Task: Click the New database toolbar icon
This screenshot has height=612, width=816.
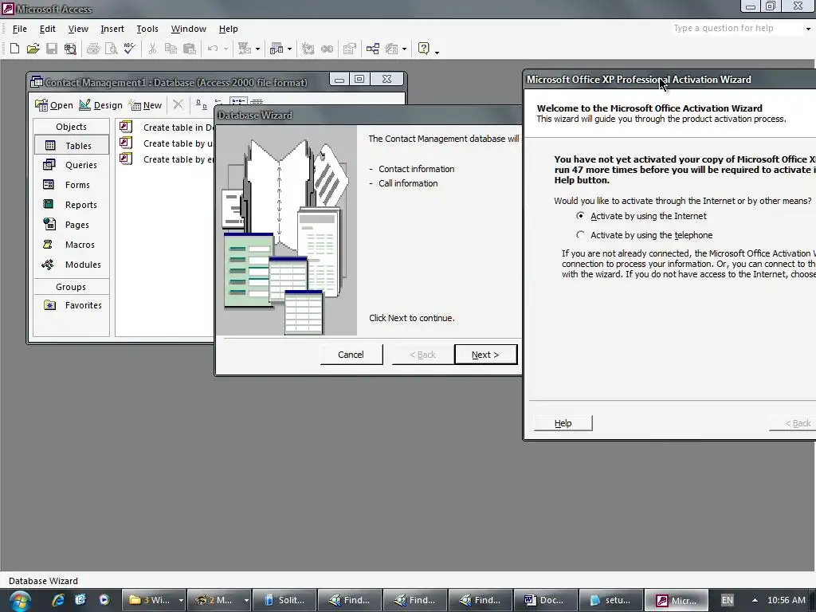Action: (x=14, y=49)
